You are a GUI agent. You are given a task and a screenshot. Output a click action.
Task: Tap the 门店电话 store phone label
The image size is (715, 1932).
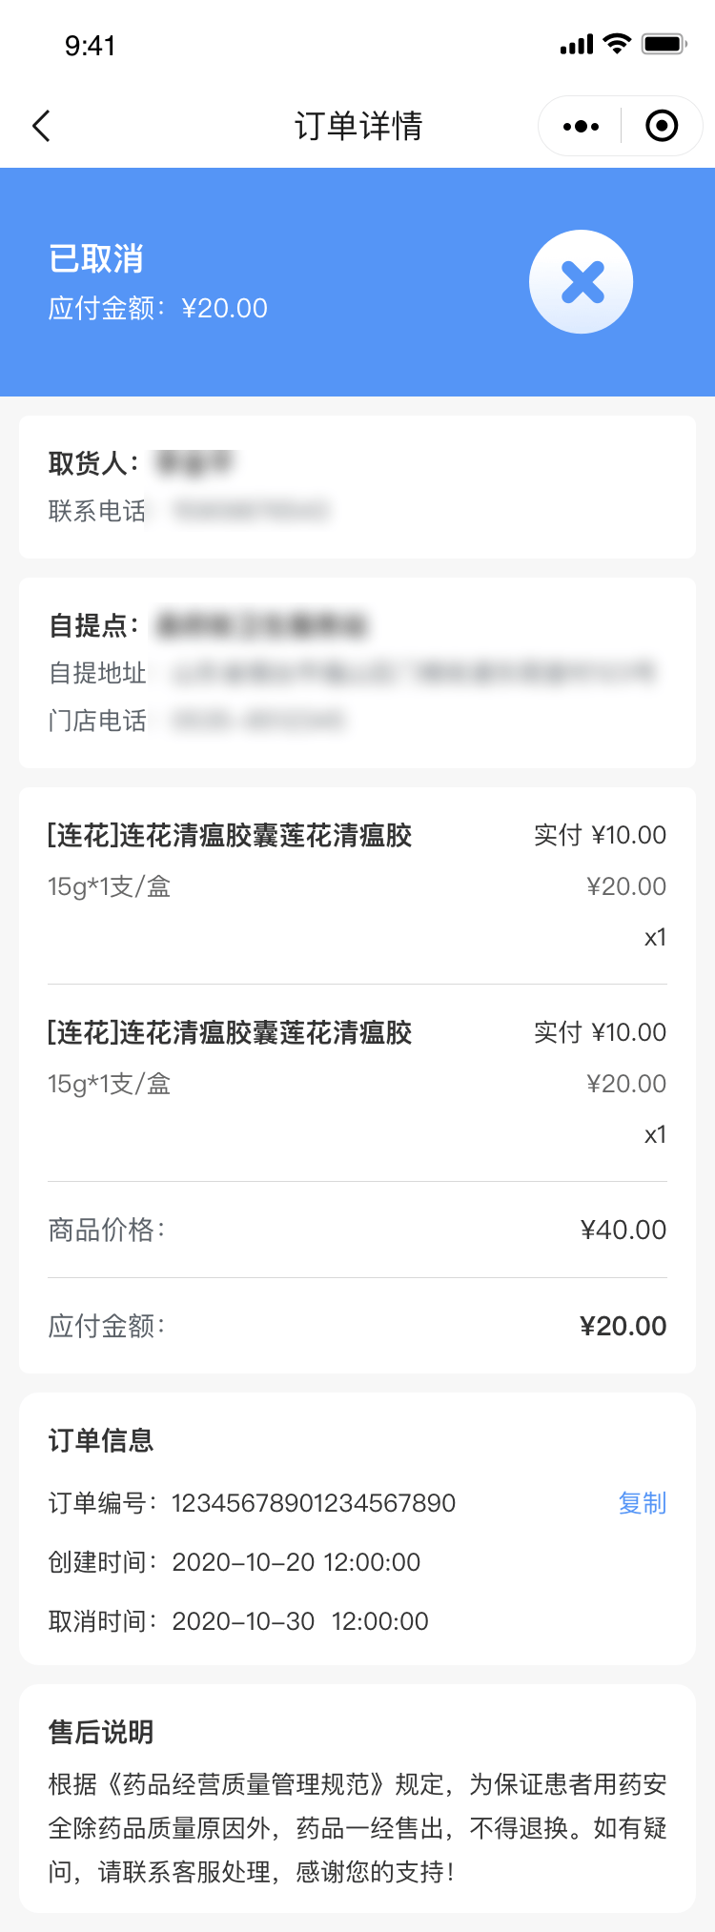97,721
